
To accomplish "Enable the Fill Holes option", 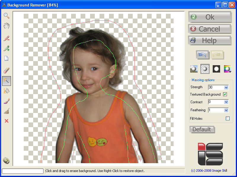I will pyautogui.click(x=228, y=118).
